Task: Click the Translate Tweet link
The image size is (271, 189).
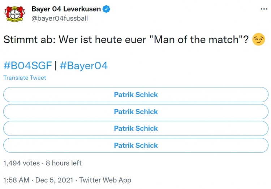Action: point(25,78)
